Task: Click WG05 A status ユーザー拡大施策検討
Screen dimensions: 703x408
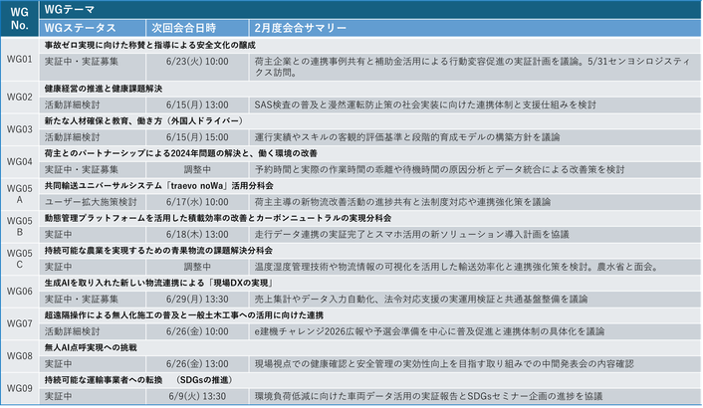Action: (x=91, y=202)
